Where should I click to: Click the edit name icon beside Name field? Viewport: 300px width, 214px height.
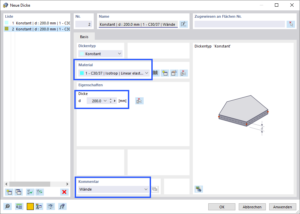(x=184, y=24)
